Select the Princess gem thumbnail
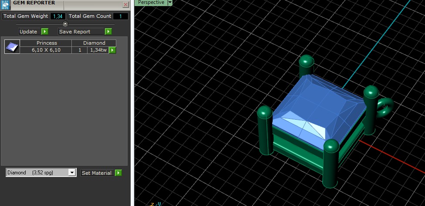The image size is (425, 206). pyautogui.click(x=12, y=46)
